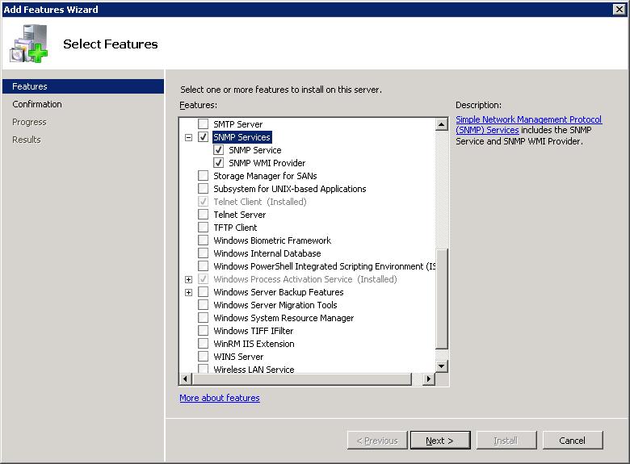Tick Subsystem for UNIX-based Applications checkbox
The height and width of the screenshot is (464, 630).
pos(204,188)
